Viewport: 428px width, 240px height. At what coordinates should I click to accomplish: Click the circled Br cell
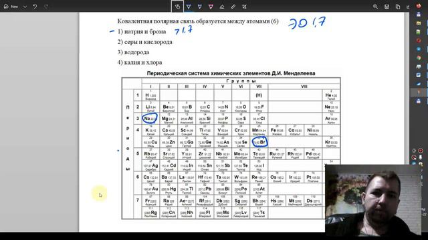click(x=259, y=142)
